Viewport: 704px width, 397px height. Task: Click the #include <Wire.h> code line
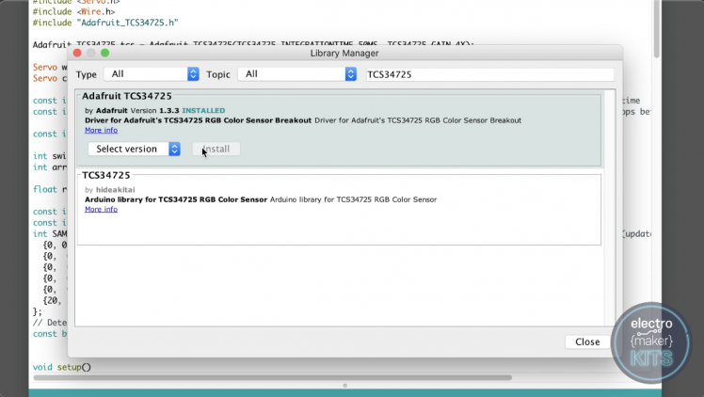[x=73, y=11]
